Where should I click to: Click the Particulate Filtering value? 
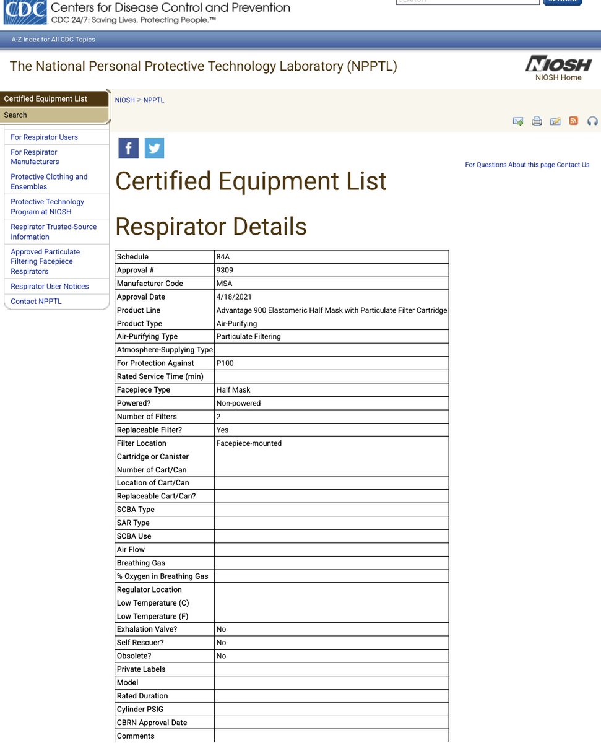coord(248,337)
